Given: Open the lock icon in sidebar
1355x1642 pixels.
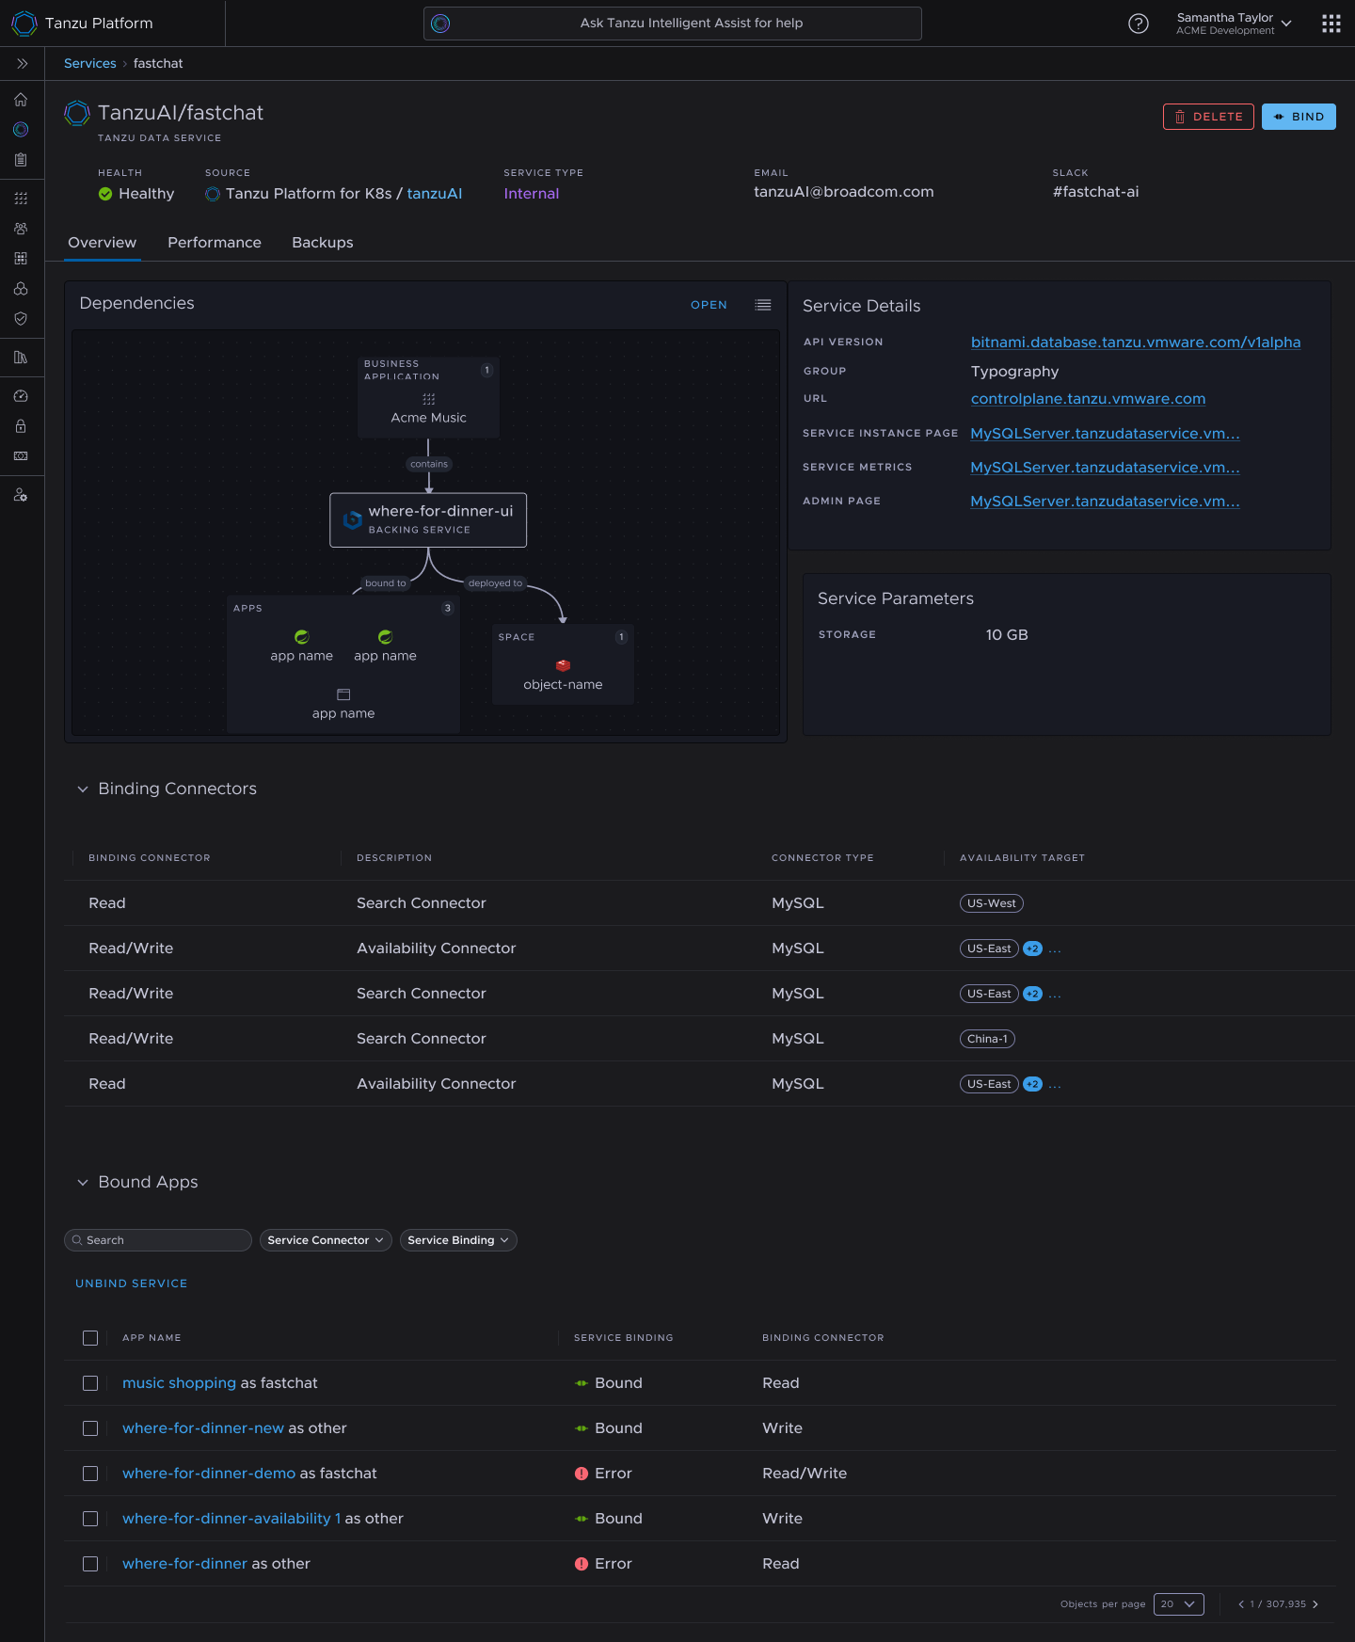Looking at the screenshot, I should coord(21,426).
